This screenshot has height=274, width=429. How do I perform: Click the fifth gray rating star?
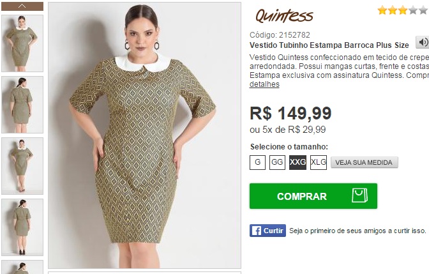click(x=423, y=10)
